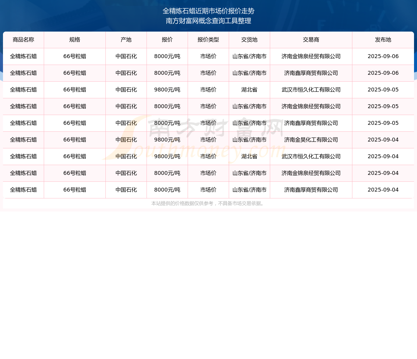Screen dimensions: 417x359
Task: Select 武汉市恒久化工有限公司 in the 2025-09-05 row
Action: tap(311, 90)
